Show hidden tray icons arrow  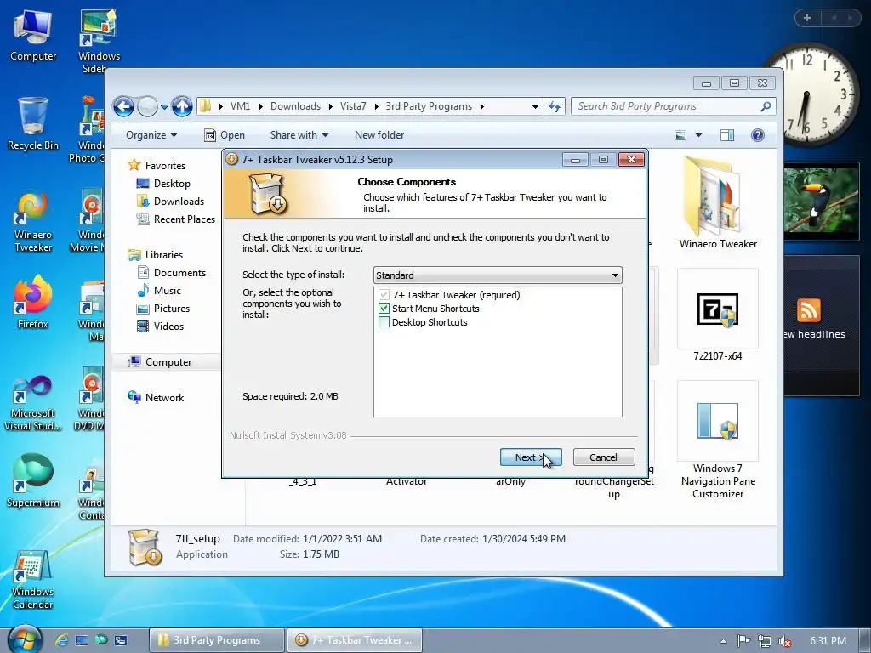(x=723, y=641)
